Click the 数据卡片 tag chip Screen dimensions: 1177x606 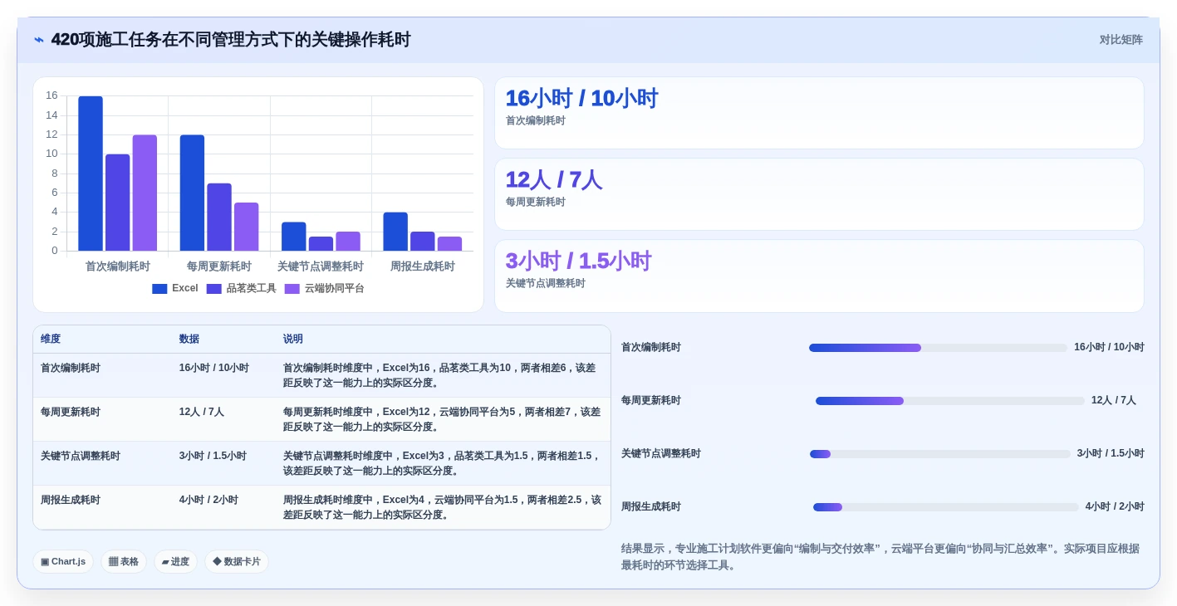pos(236,562)
